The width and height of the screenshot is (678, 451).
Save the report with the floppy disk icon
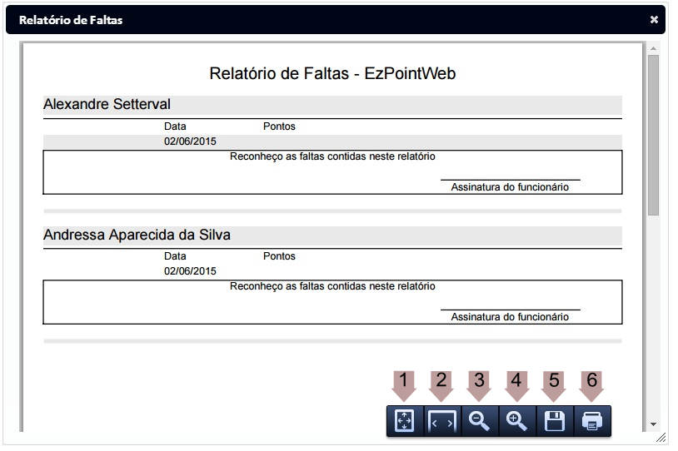[554, 422]
